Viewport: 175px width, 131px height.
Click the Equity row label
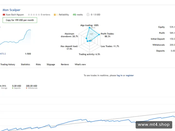click(x=162, y=27)
